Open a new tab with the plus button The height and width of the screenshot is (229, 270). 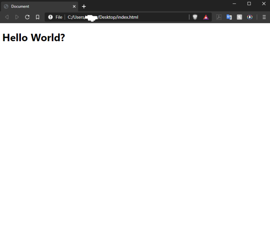point(84,6)
